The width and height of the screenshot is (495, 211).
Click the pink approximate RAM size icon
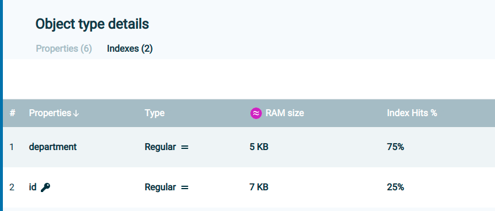coord(256,113)
